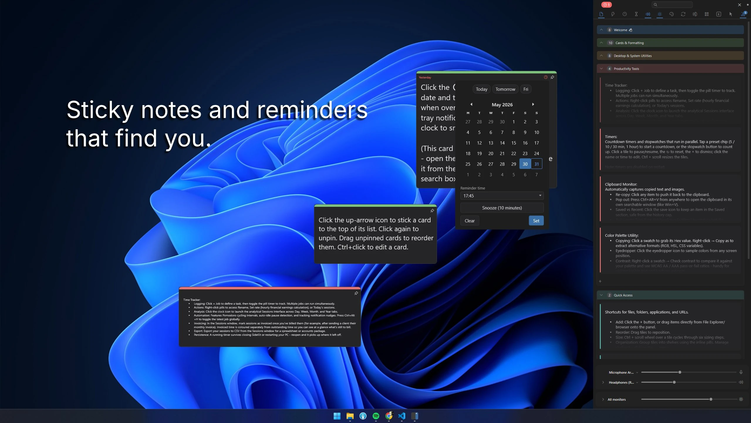Screen dimensions: 751x423
Task: Toggle pin on the up-arrow tip sticky note
Action: click(432, 211)
